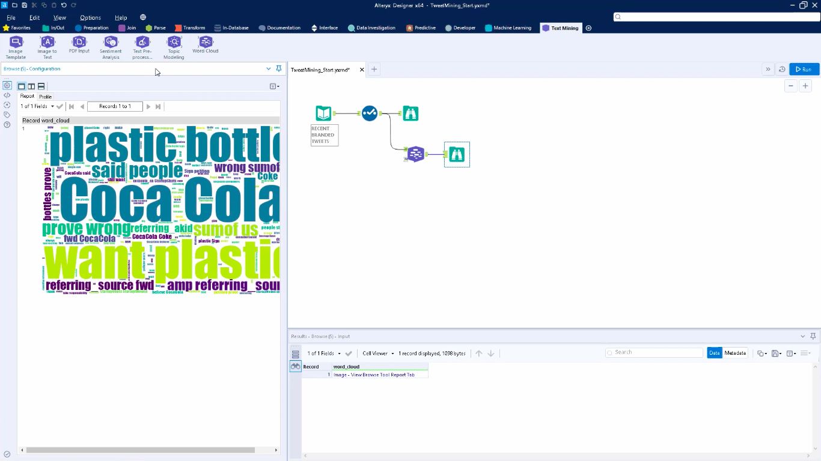The height and width of the screenshot is (461, 821).
Task: Open the Cell Viewer dropdown
Action: click(377, 353)
